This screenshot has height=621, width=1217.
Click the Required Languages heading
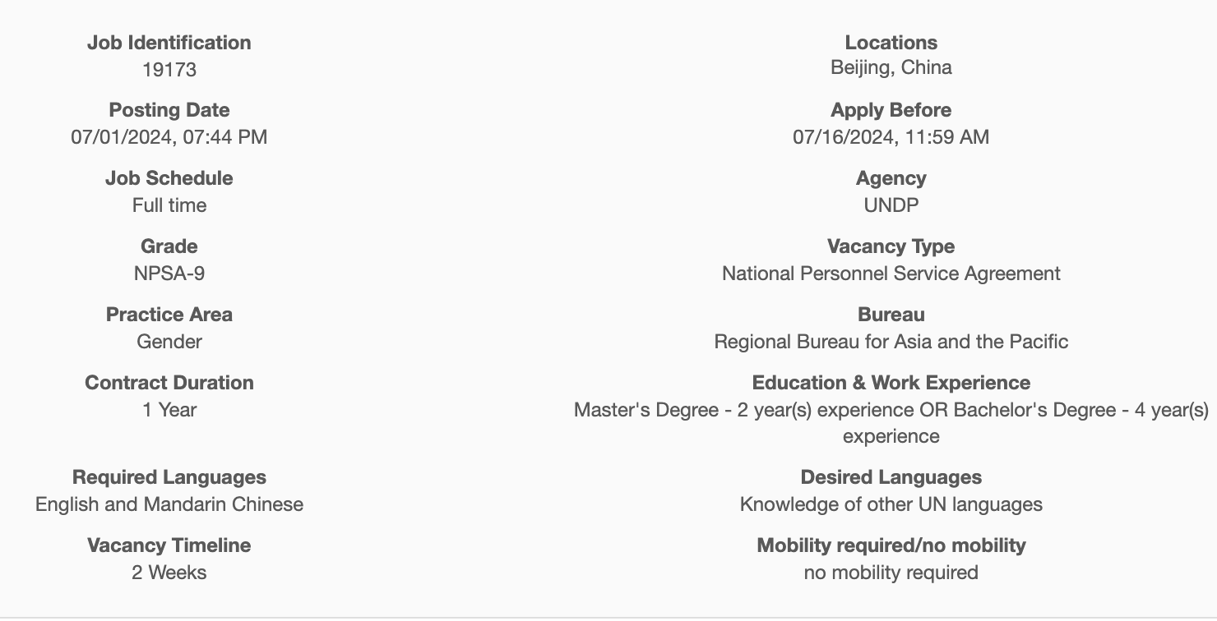[169, 477]
